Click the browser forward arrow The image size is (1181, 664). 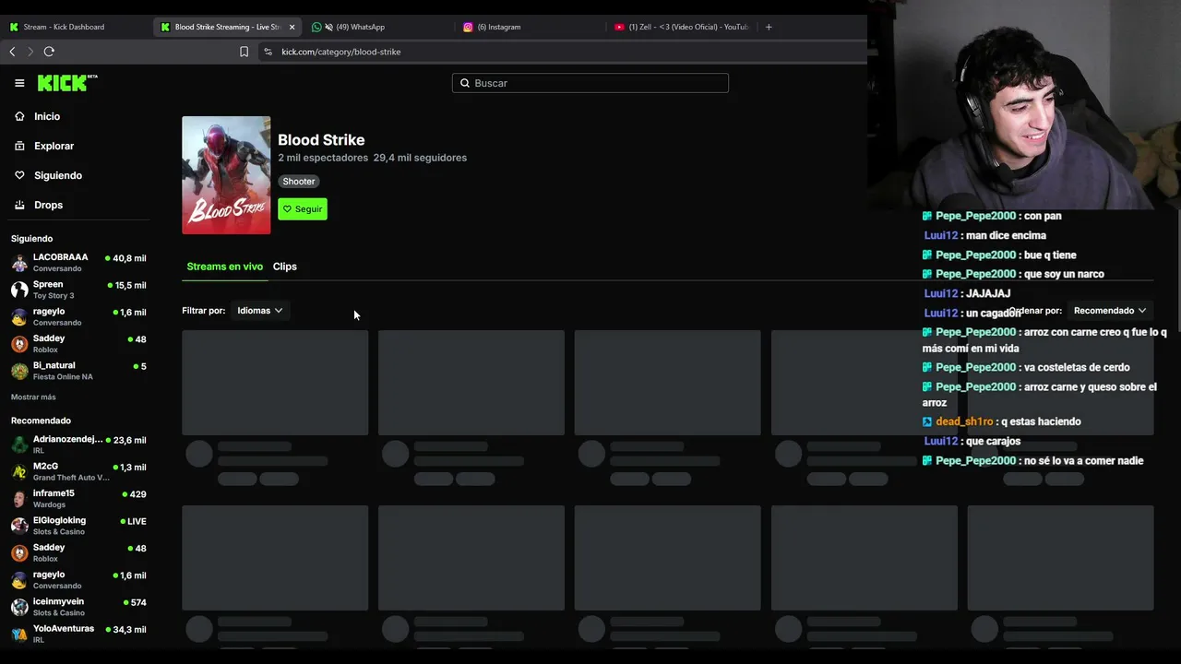(x=30, y=52)
